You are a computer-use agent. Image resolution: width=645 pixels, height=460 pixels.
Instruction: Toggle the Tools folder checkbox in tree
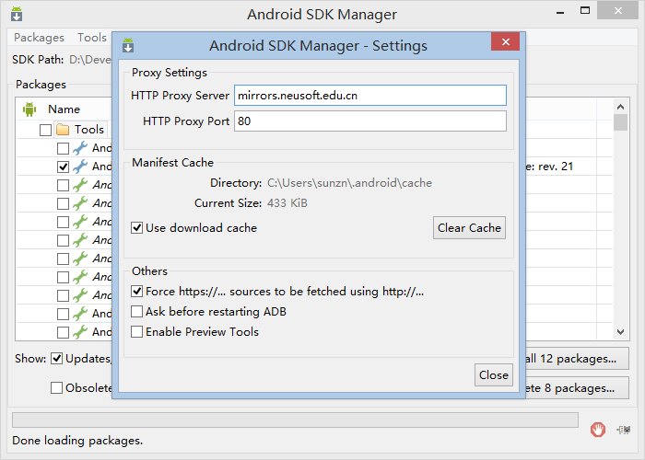[45, 130]
